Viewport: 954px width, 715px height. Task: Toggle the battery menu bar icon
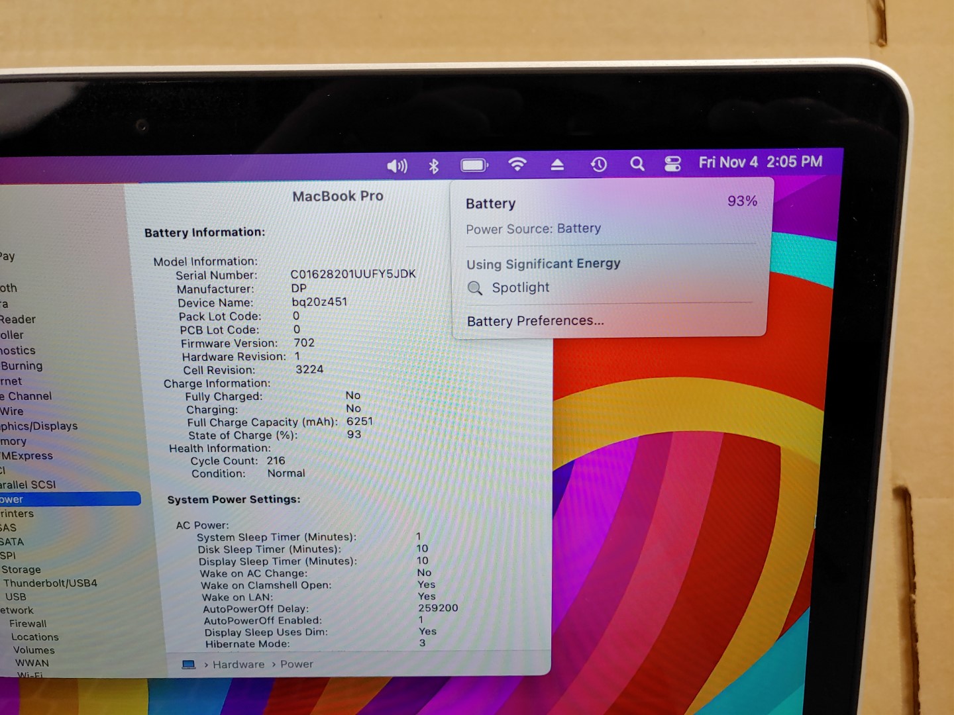474,165
